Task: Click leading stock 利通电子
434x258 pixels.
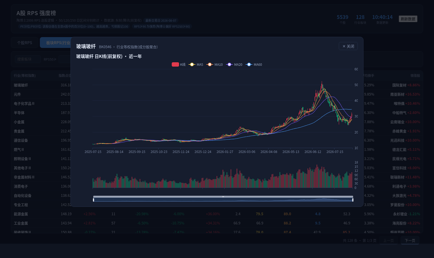Action: [x=399, y=187]
